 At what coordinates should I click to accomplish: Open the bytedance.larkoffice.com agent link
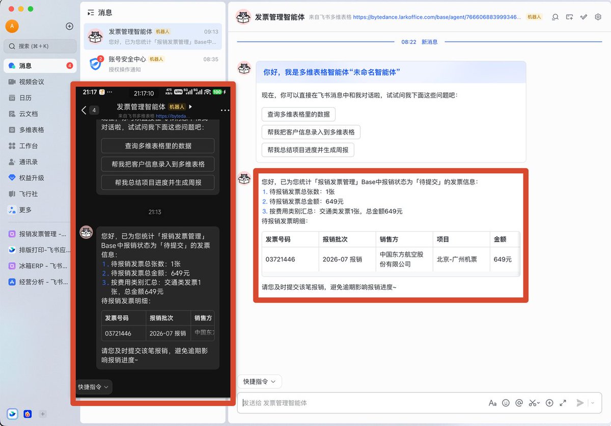point(437,17)
